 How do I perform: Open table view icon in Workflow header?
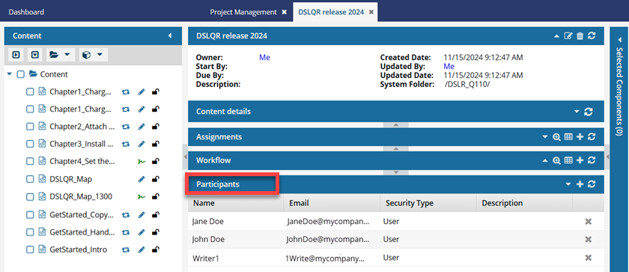tap(568, 160)
